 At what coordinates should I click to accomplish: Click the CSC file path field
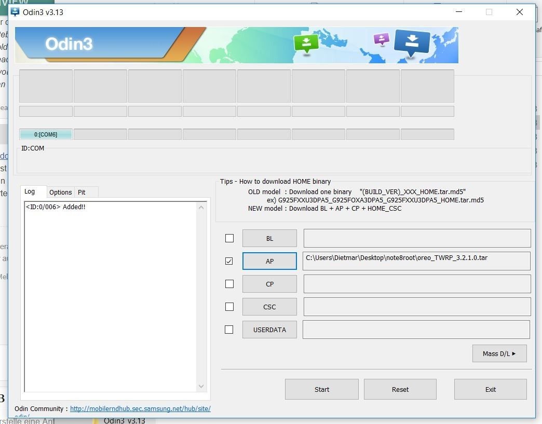(x=417, y=307)
